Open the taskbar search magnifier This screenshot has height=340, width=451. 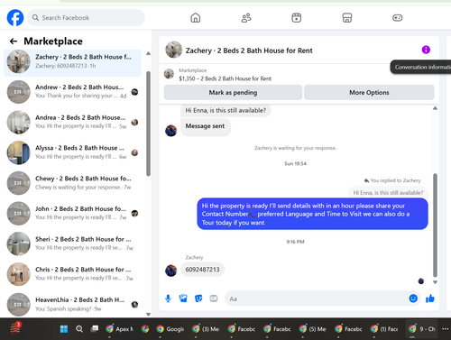point(79,329)
